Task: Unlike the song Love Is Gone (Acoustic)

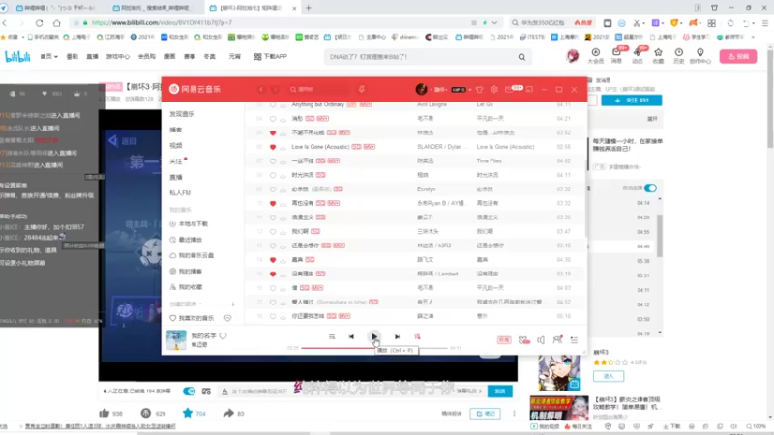Action: coord(273,147)
